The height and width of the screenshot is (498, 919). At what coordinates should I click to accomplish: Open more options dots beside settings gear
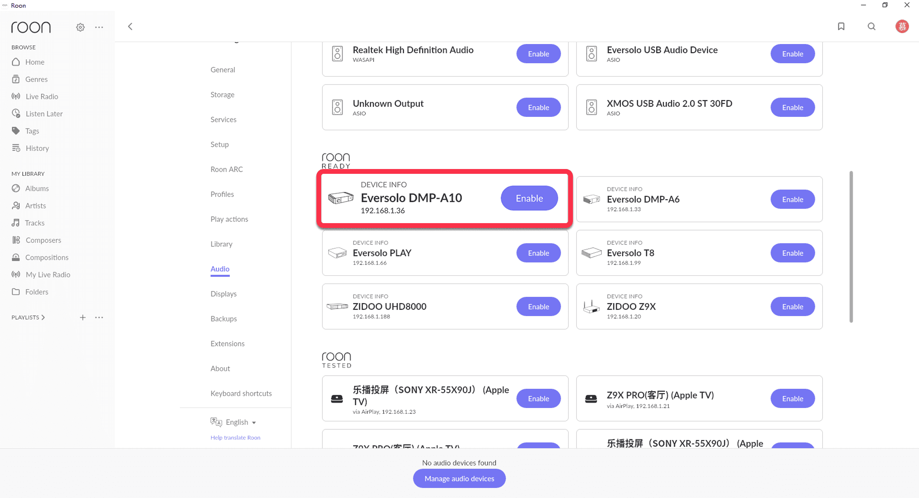pyautogui.click(x=99, y=27)
